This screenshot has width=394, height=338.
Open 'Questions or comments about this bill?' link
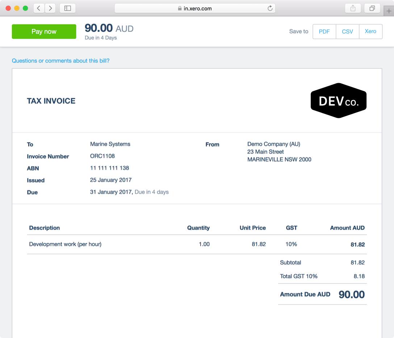(60, 61)
